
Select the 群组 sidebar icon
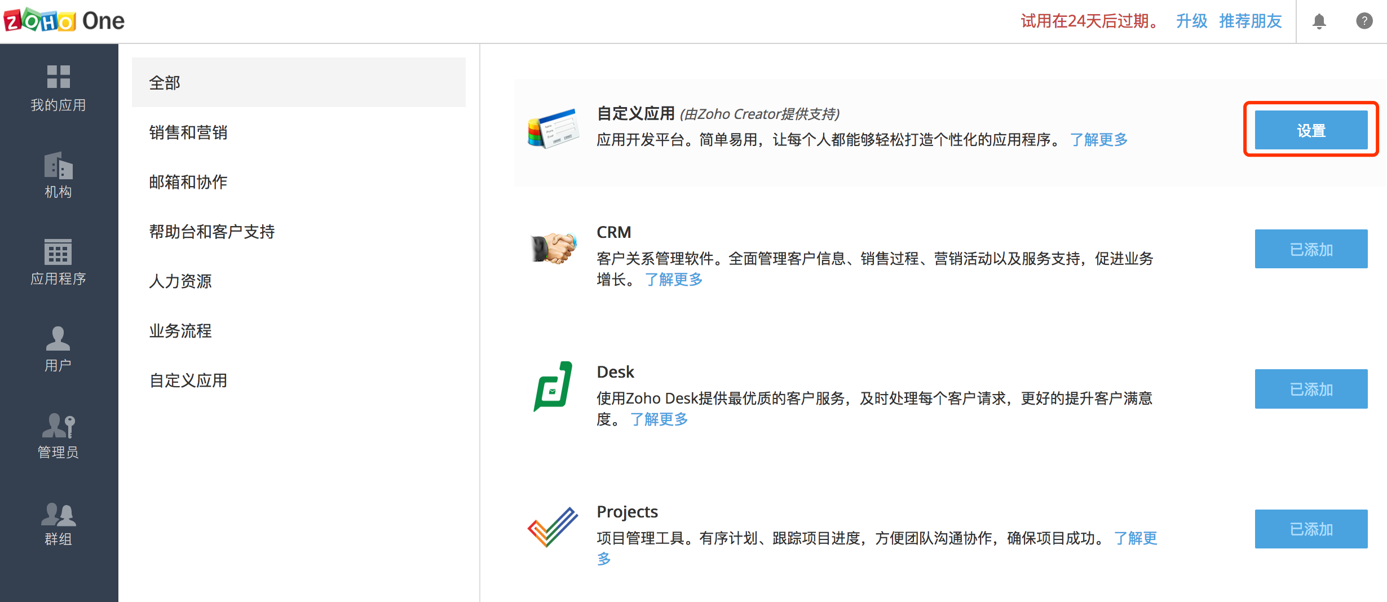(x=58, y=514)
